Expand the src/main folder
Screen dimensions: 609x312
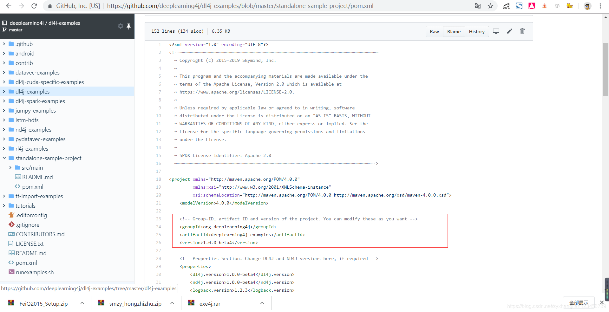10,167
